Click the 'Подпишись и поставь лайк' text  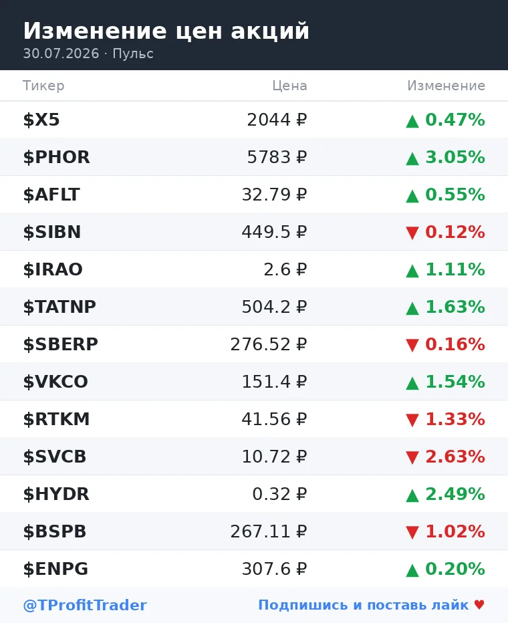(x=364, y=605)
